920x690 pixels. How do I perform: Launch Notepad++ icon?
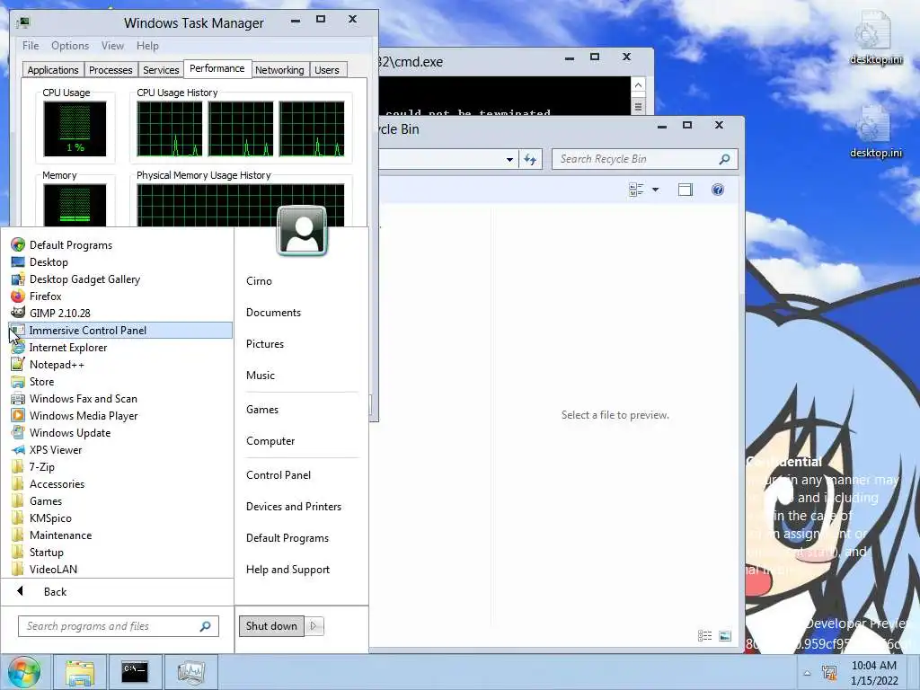point(18,364)
